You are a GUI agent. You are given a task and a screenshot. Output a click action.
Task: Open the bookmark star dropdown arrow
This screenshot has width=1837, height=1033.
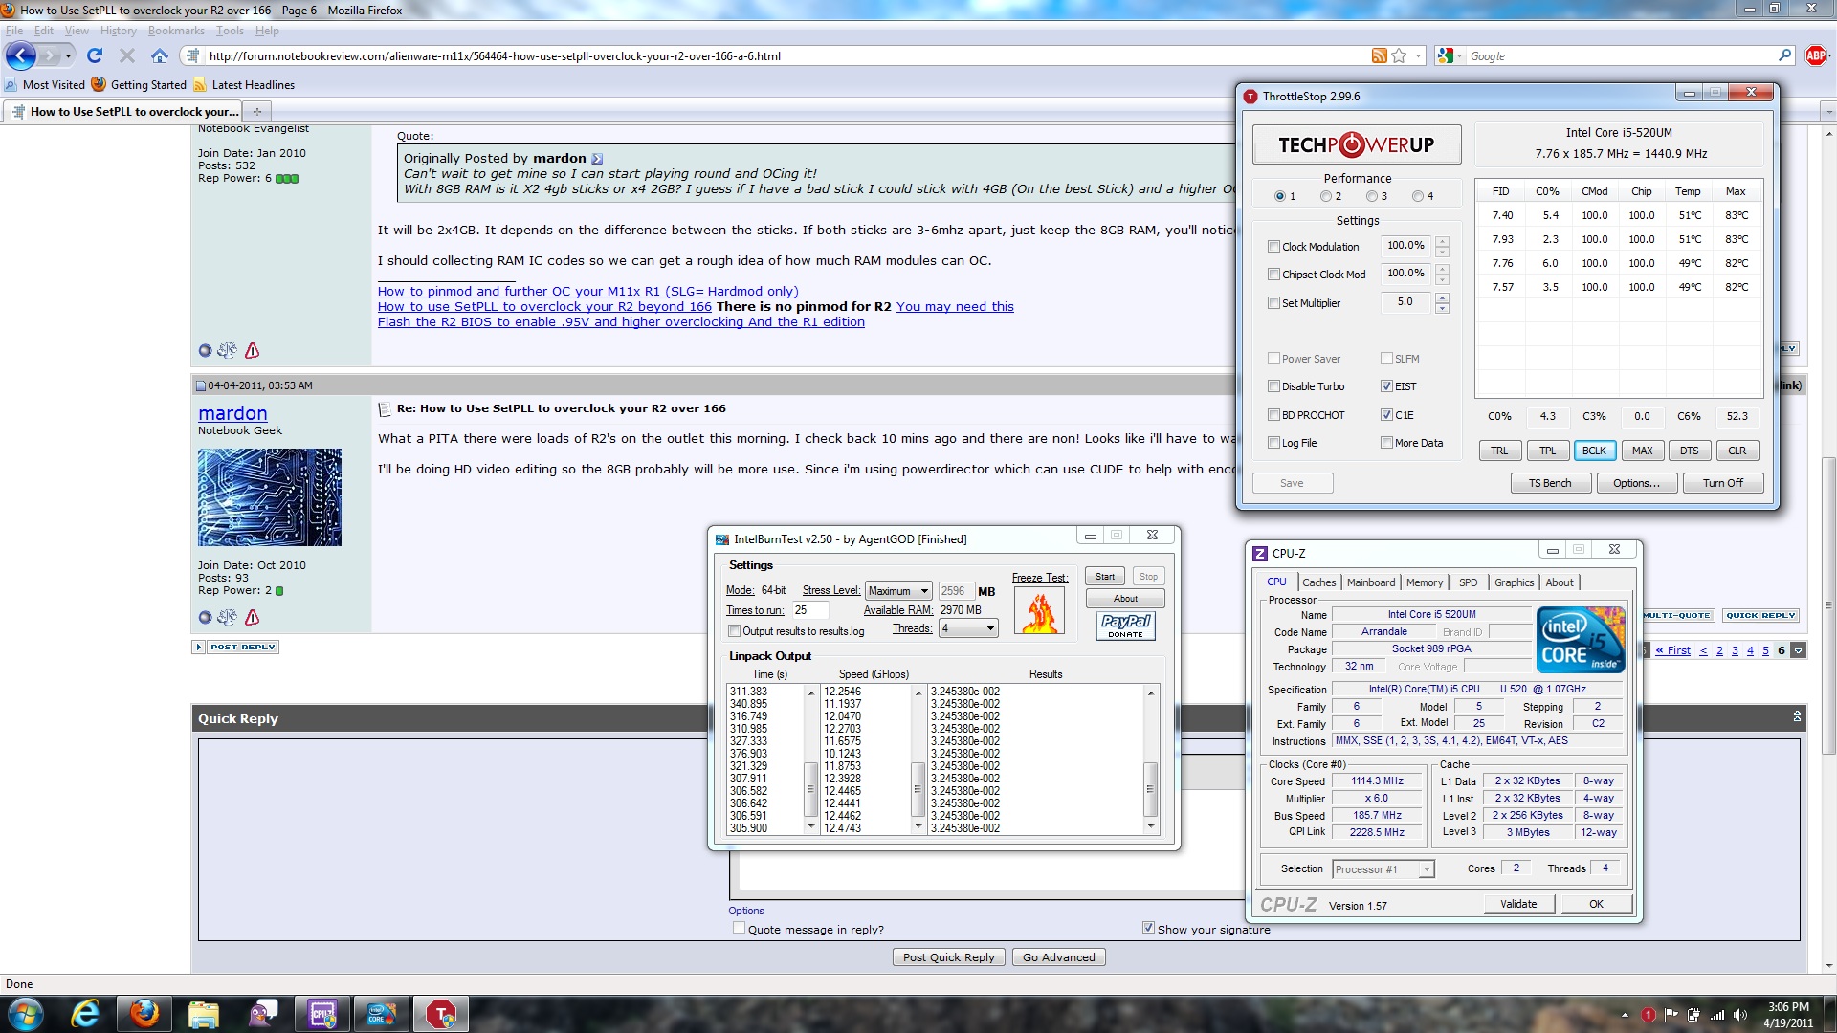point(1418,55)
